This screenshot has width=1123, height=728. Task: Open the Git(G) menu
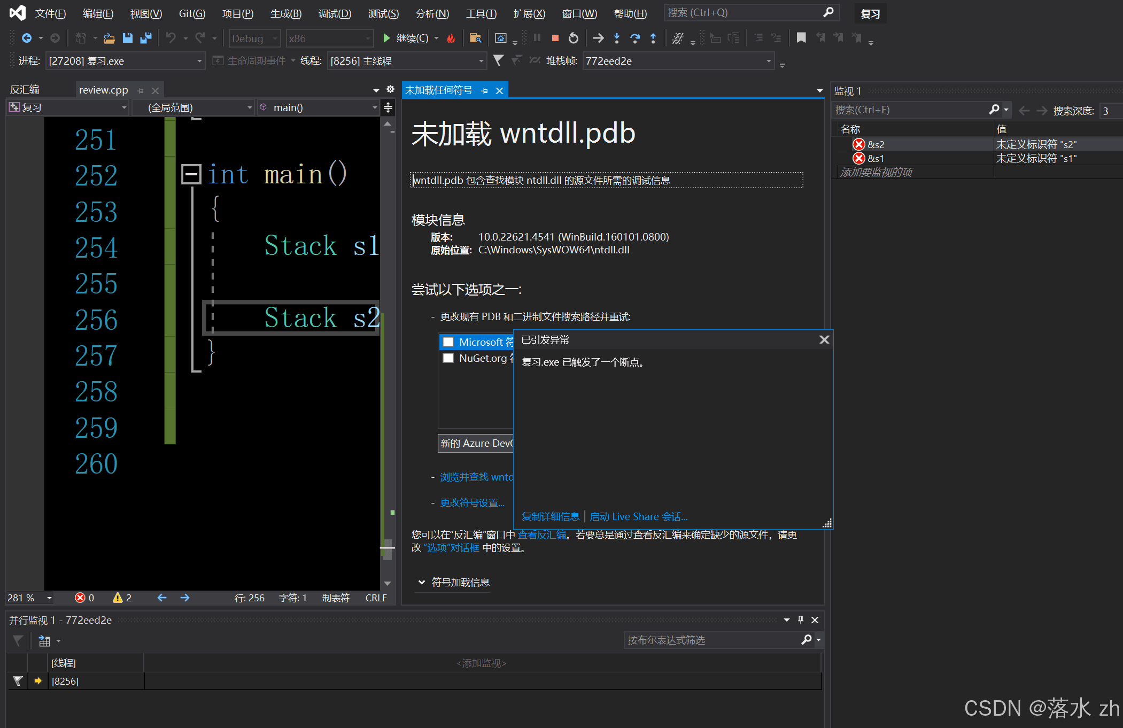pos(192,13)
